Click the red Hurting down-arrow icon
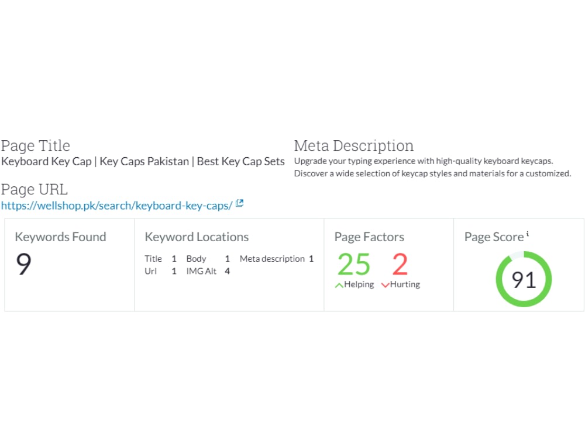This screenshot has width=585, height=438. click(x=385, y=286)
